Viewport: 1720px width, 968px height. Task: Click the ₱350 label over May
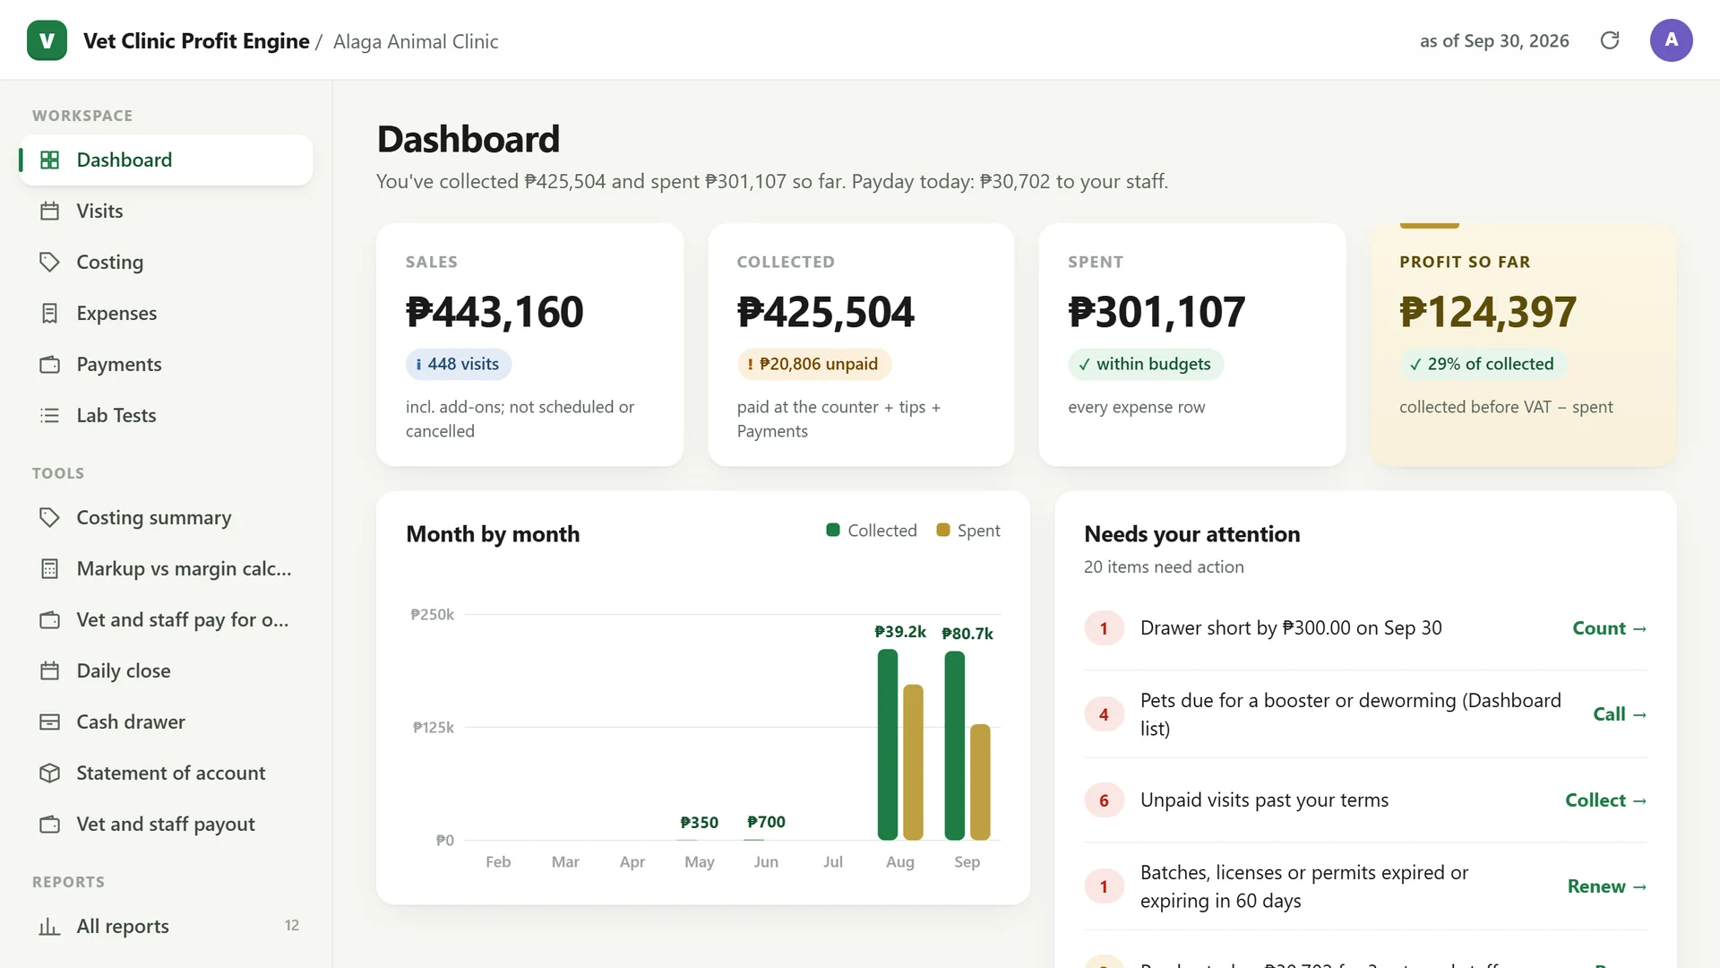[699, 822]
